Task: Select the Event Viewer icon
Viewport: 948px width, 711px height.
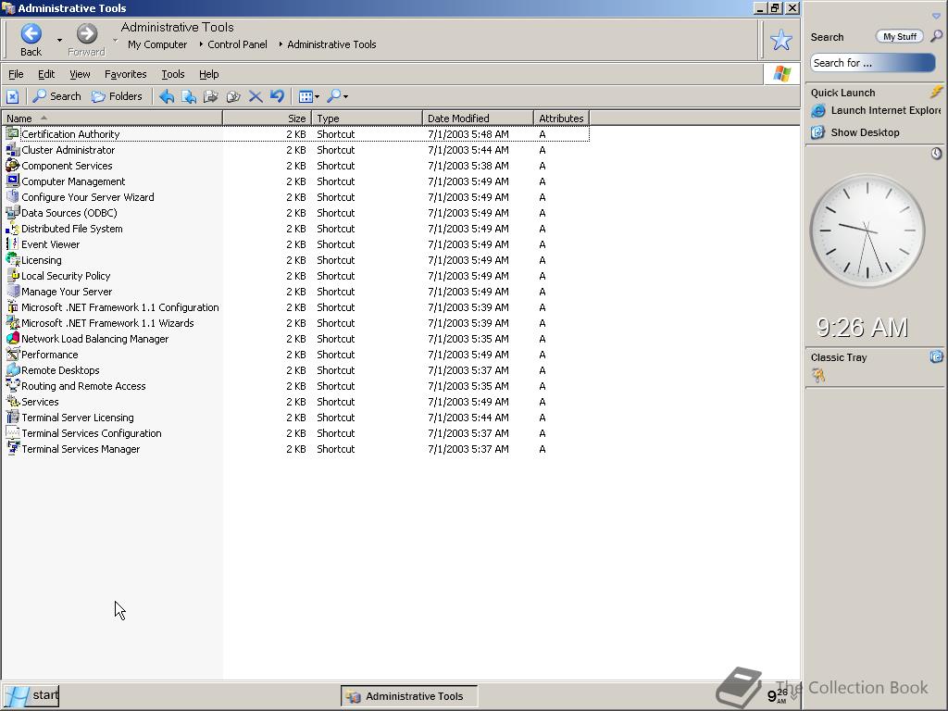Action: coord(12,243)
